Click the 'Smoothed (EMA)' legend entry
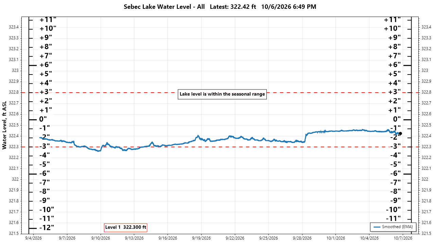435x244 pixels. coord(393,227)
